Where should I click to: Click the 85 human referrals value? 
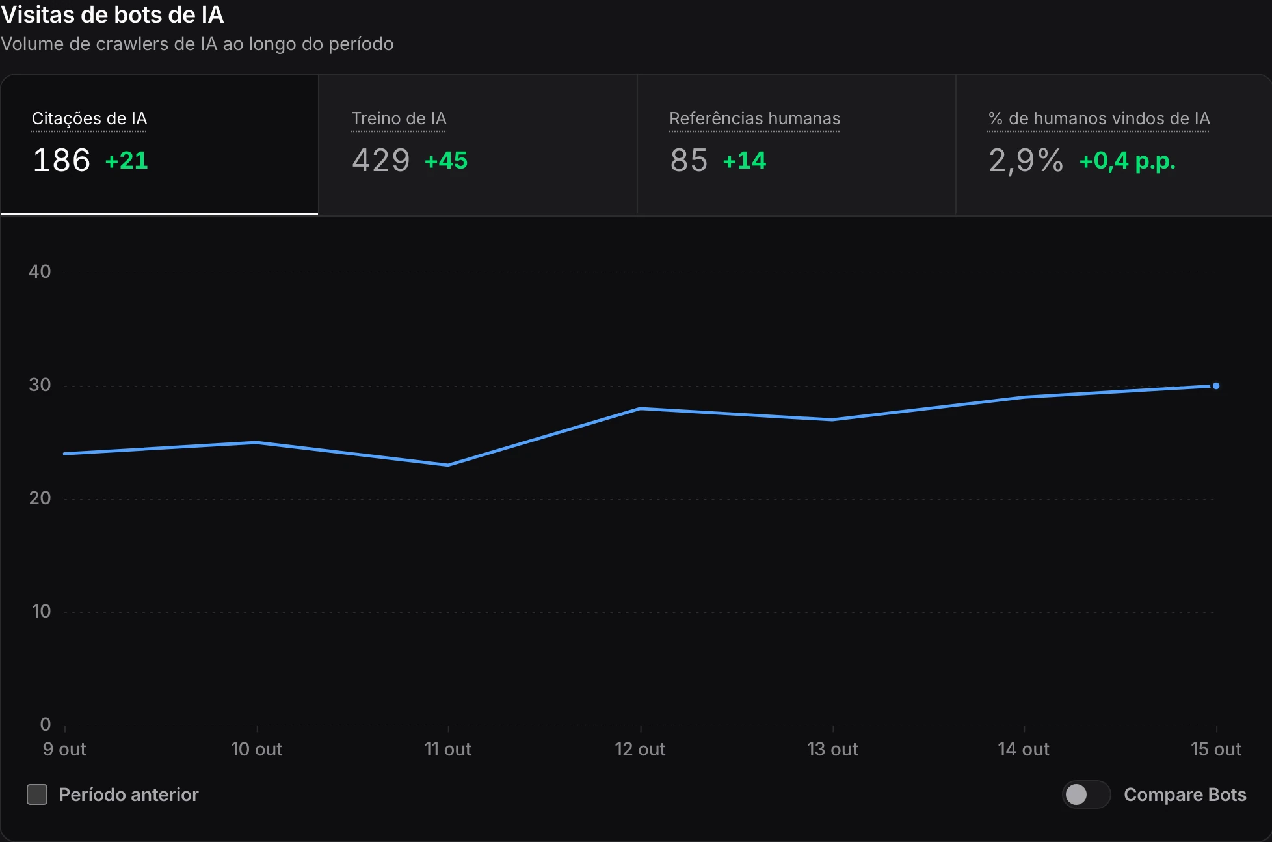click(x=689, y=160)
